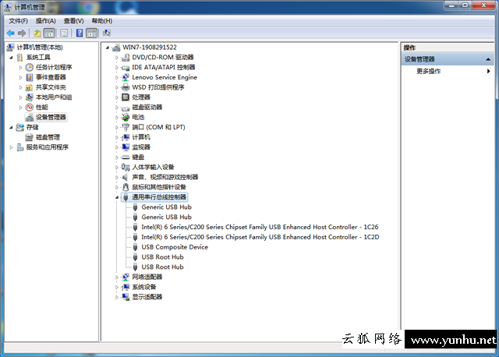Open the 查看(V) menu

point(73,21)
